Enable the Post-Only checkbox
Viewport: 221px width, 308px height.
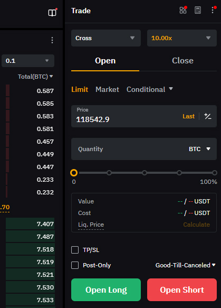coord(75,265)
